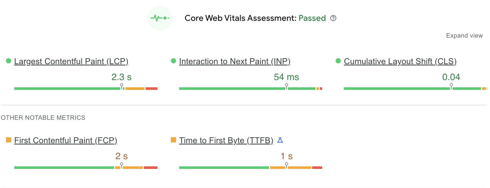Click the green Passed assessment text
This screenshot has width=490, height=188.
[312, 18]
